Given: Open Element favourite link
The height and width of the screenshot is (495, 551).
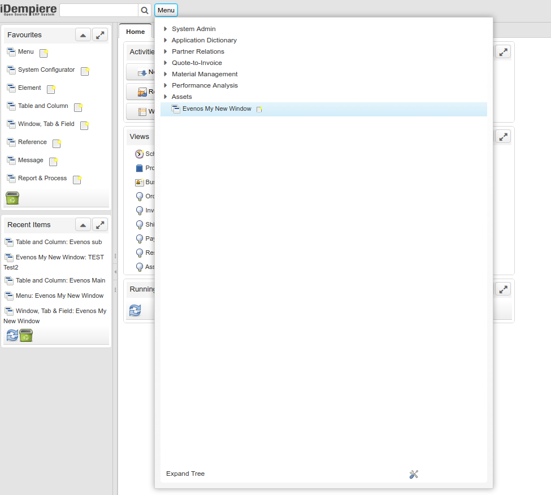Looking at the screenshot, I should [29, 88].
